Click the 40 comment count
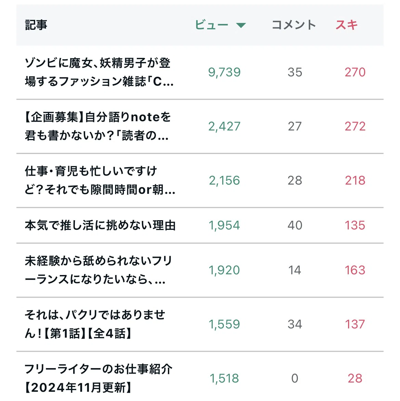 click(295, 225)
